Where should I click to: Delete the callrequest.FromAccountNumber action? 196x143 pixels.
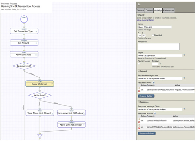click(x=139, y=91)
